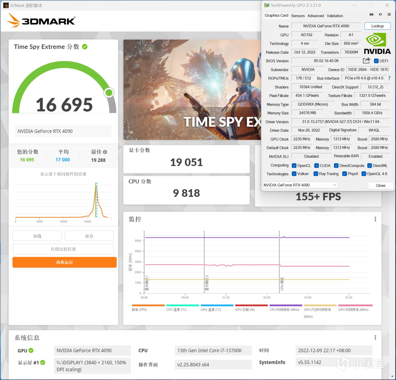Viewport: 396px width, 380px height.
Task: Click the GPU-Z refresh icon
Action: tap(380, 14)
